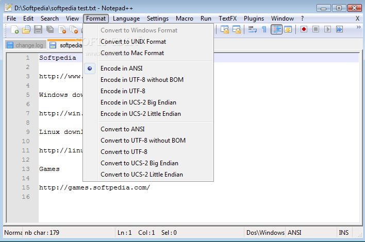Choose Convert to UCS-2 Big Endian

pyautogui.click(x=148, y=163)
